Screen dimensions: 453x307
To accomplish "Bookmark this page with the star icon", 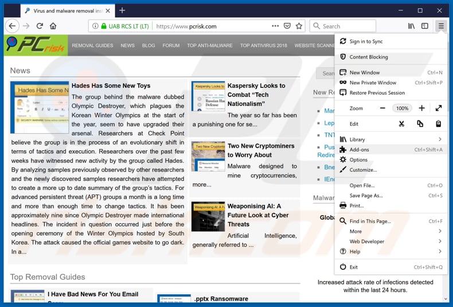I will click(299, 26).
